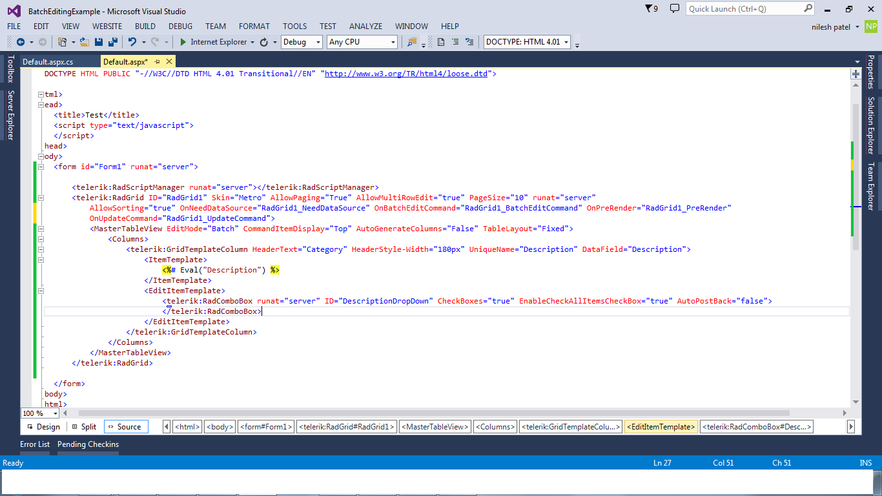Open the Toolbox side panel
The height and width of the screenshot is (496, 882).
point(10,68)
